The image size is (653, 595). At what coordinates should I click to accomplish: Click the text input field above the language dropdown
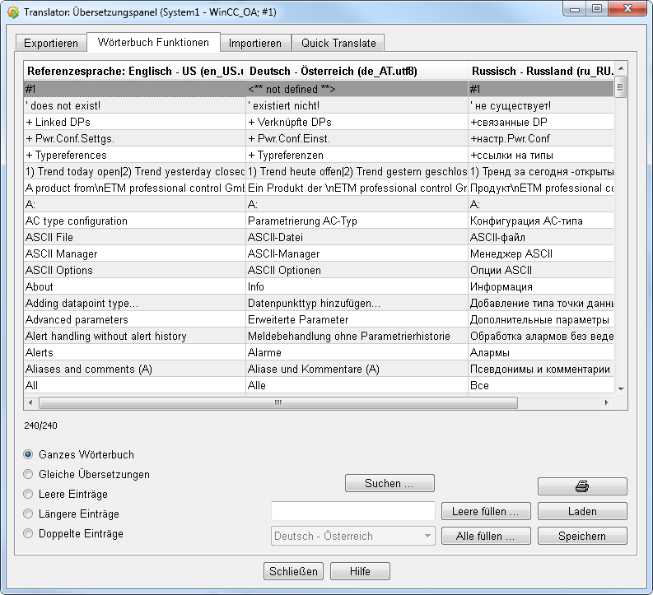352,511
